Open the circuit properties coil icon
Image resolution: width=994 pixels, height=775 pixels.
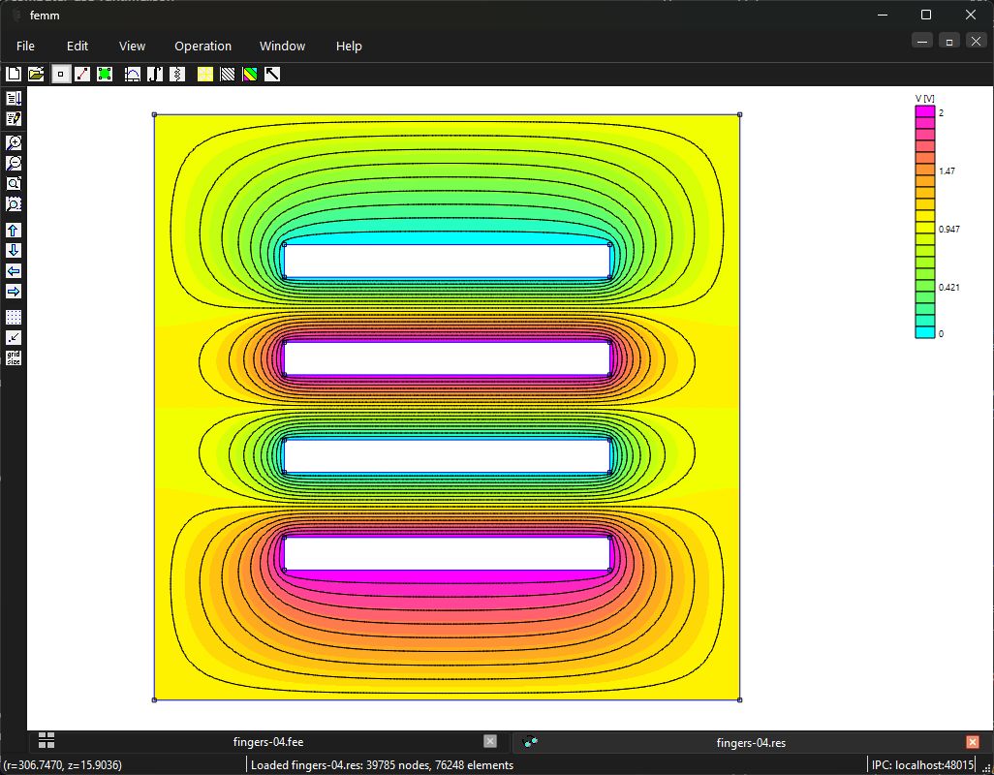click(x=177, y=75)
